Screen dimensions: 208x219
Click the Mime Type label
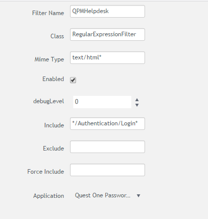tap(49, 59)
